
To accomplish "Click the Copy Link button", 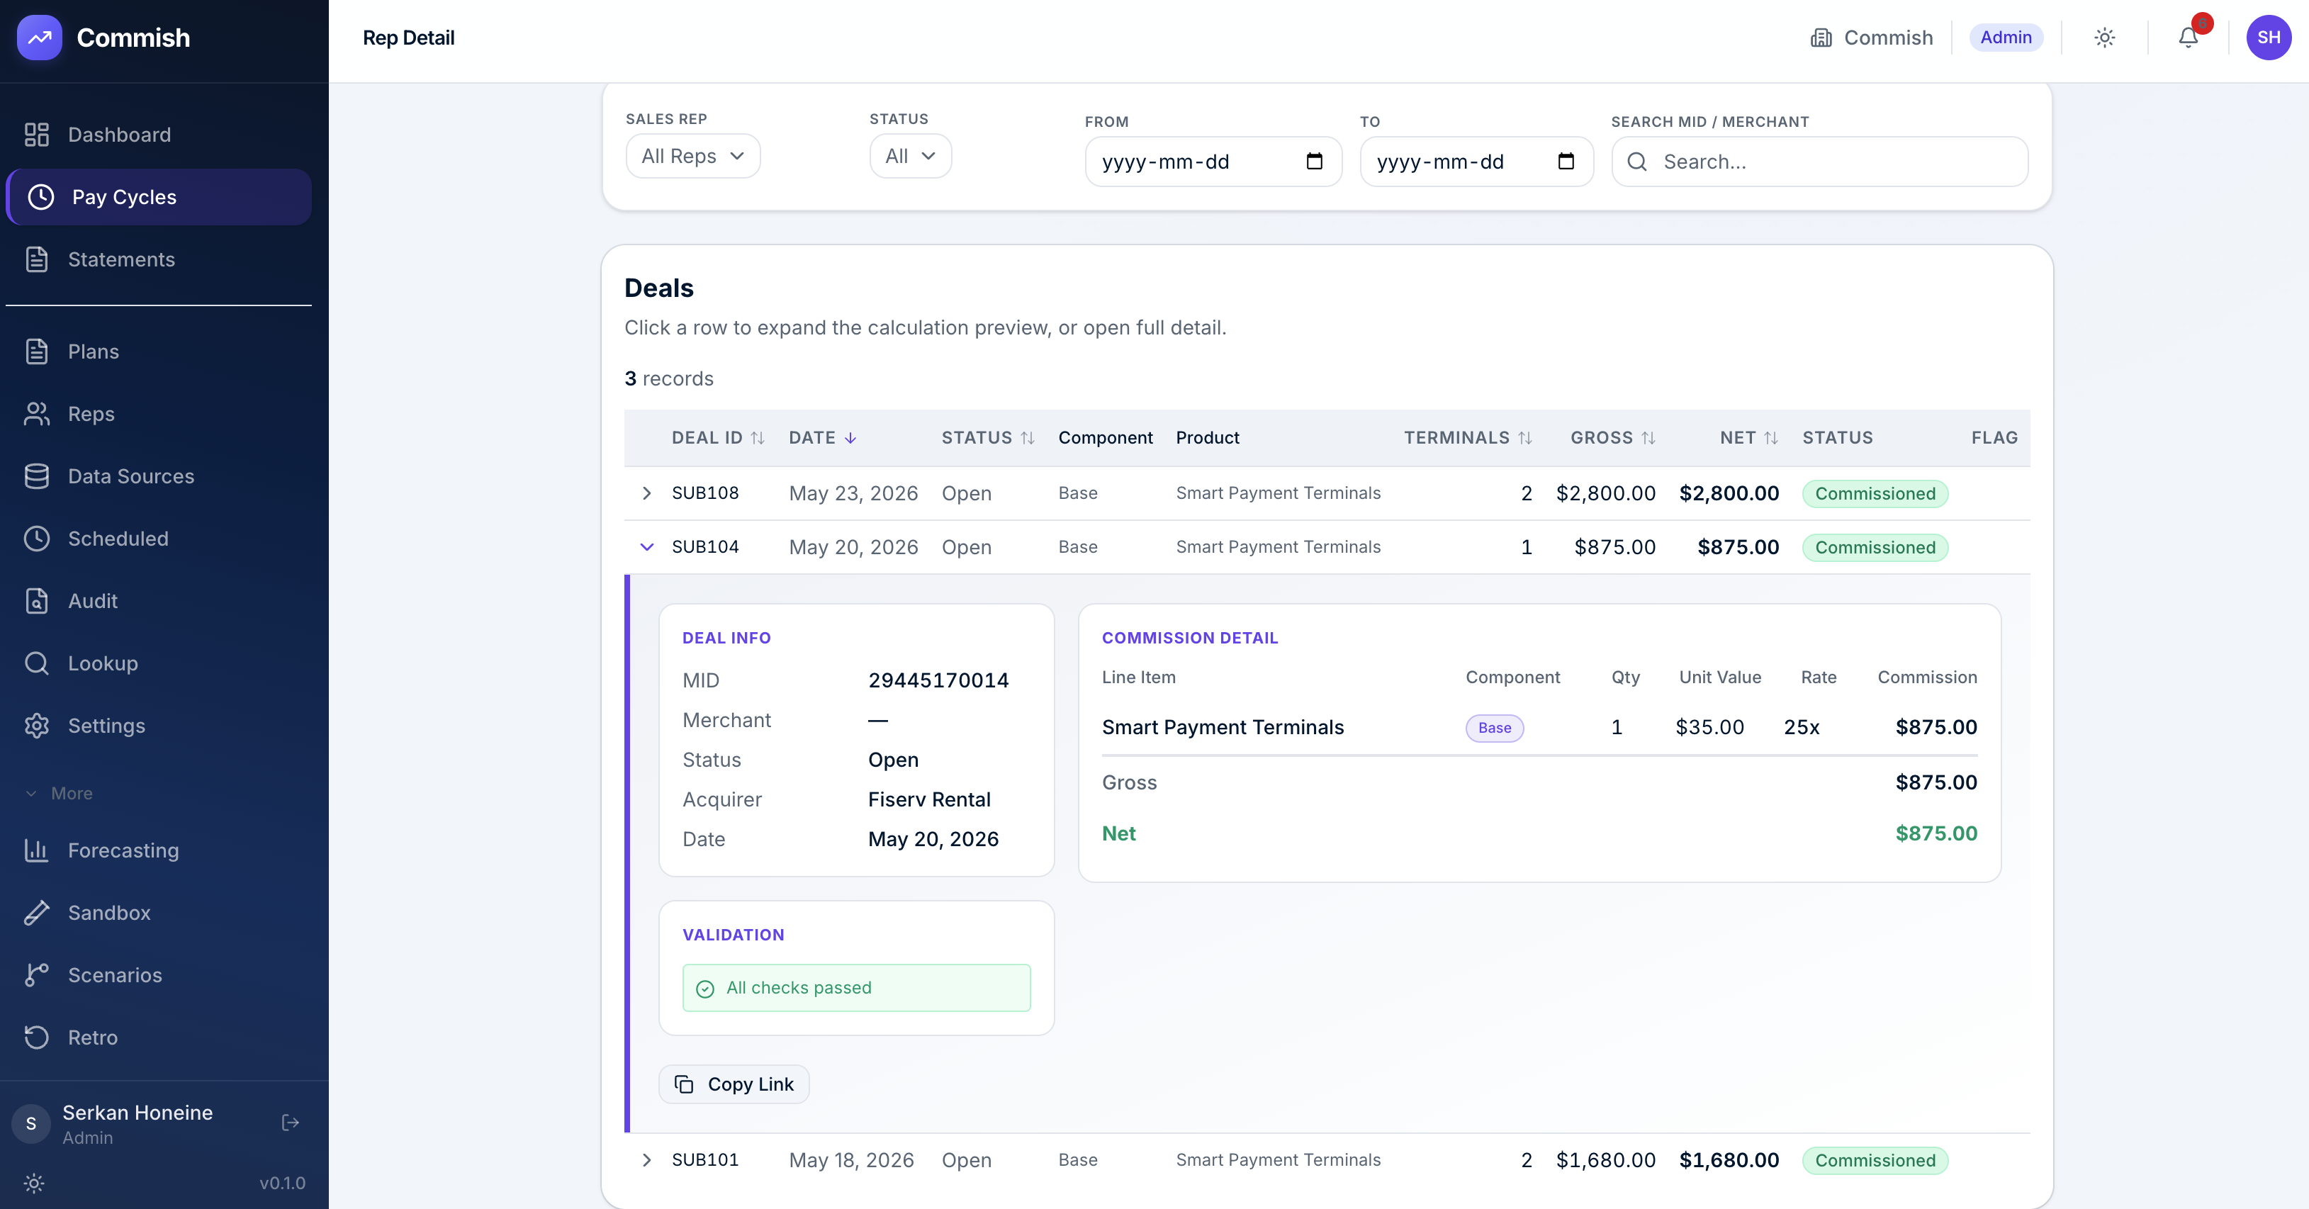I will (734, 1084).
